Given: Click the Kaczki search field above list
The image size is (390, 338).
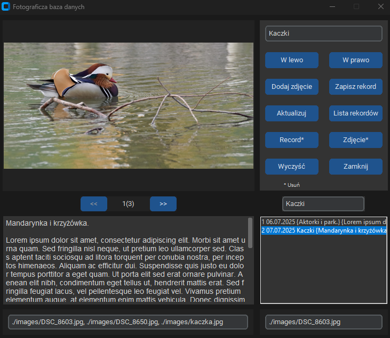Looking at the screenshot, I should (323, 204).
